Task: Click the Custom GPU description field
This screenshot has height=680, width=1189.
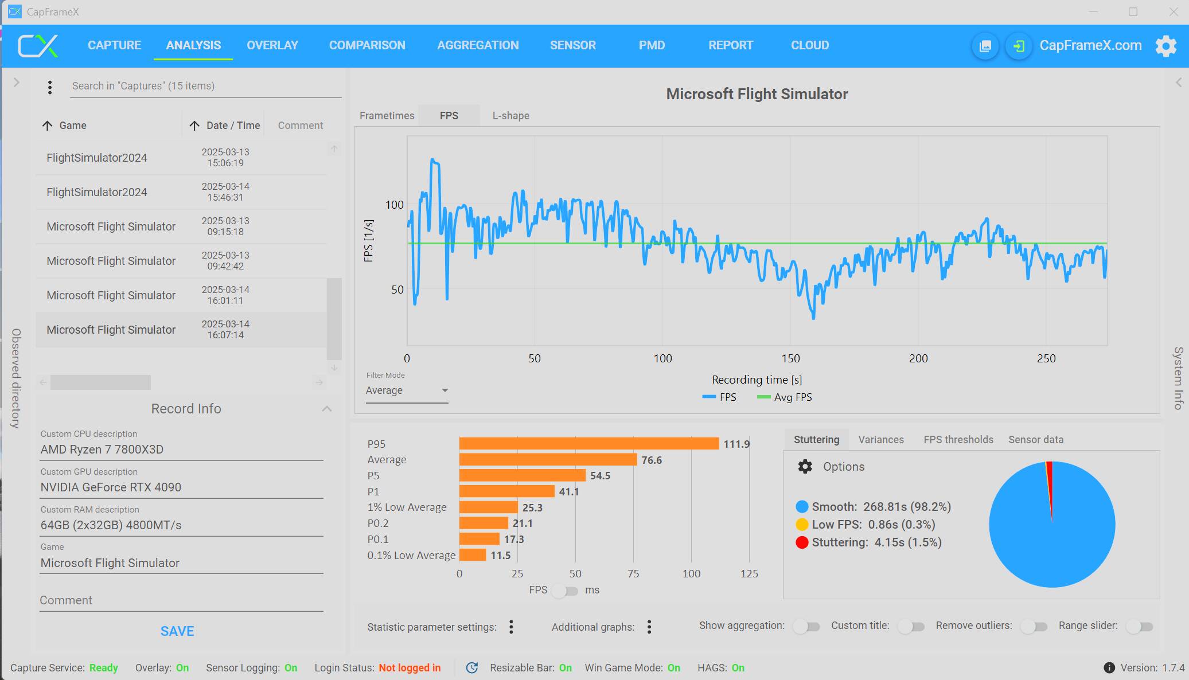Action: (x=181, y=488)
